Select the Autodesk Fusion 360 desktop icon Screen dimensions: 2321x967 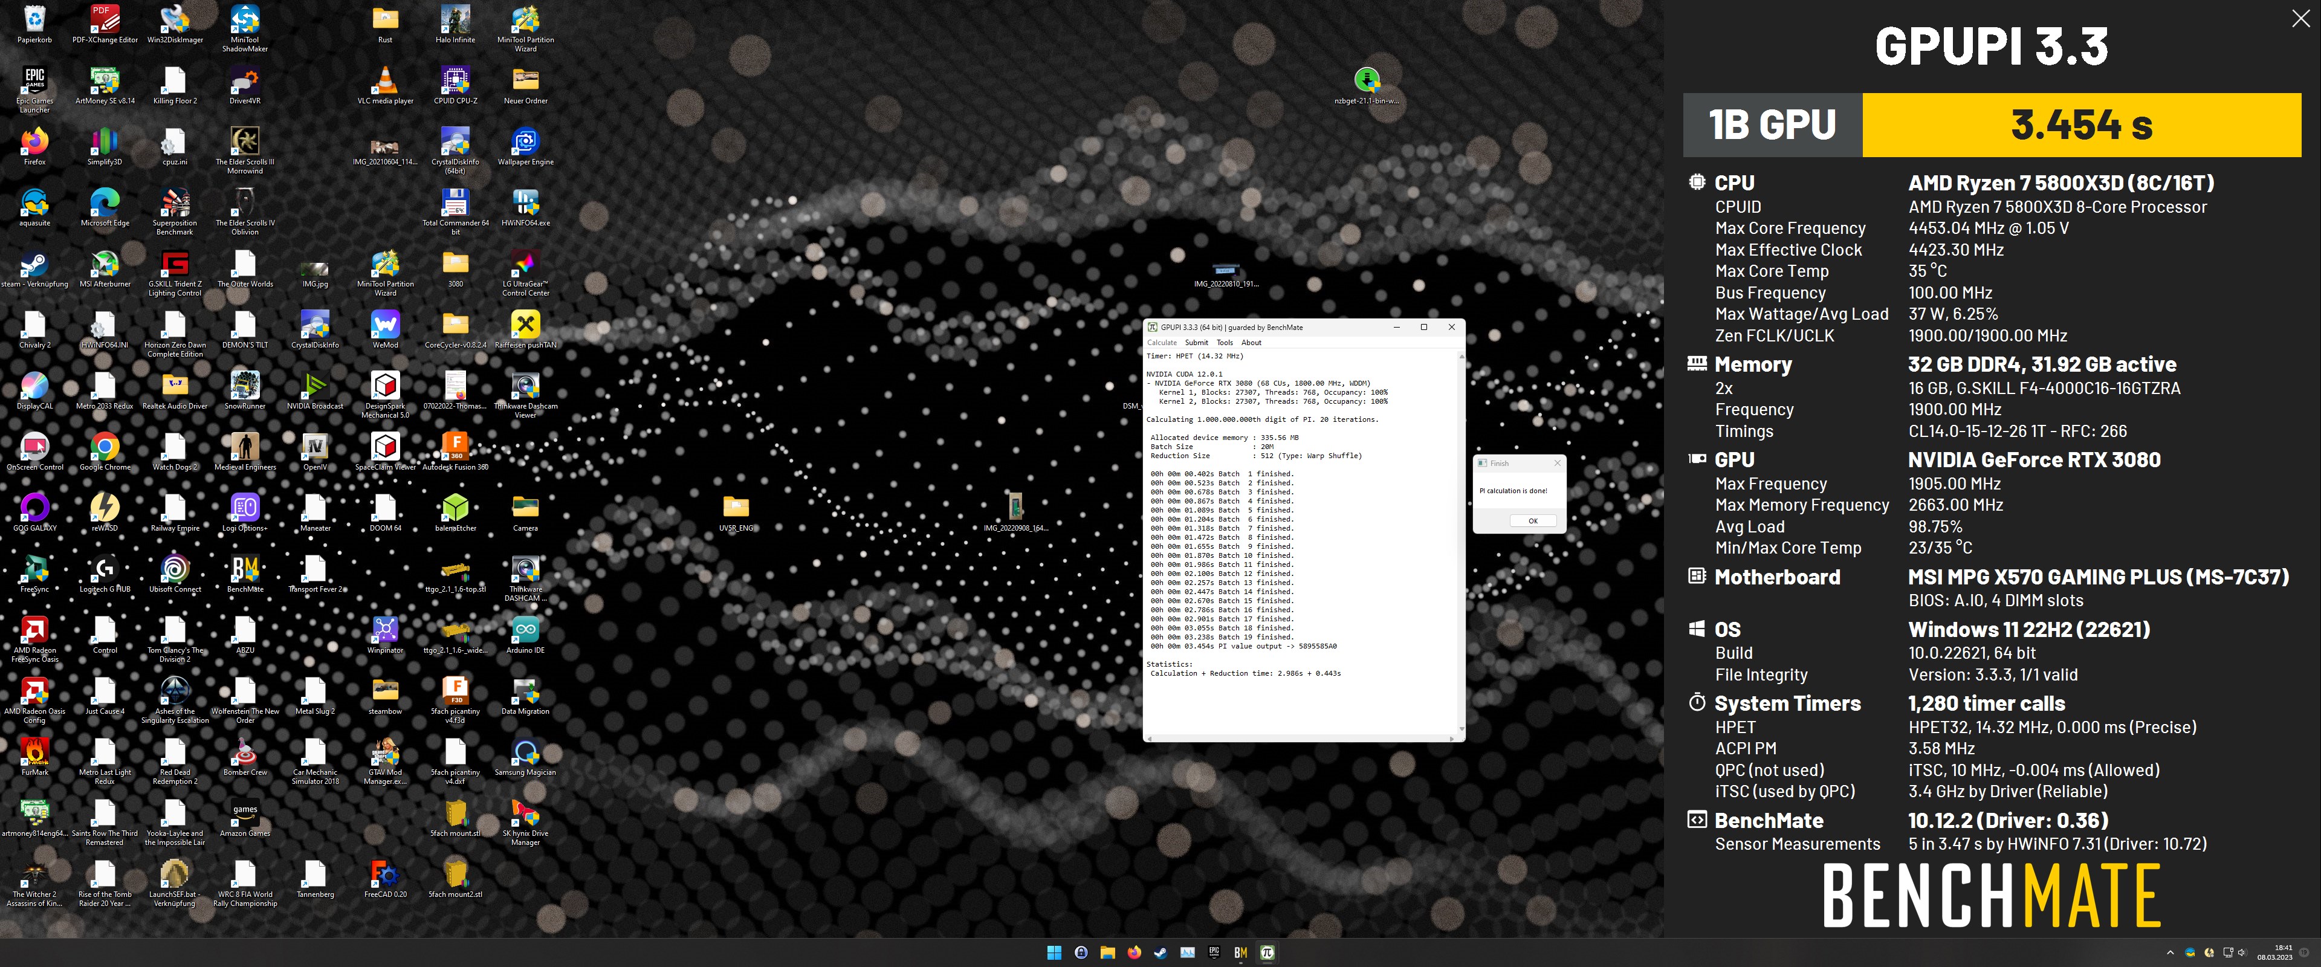point(455,451)
